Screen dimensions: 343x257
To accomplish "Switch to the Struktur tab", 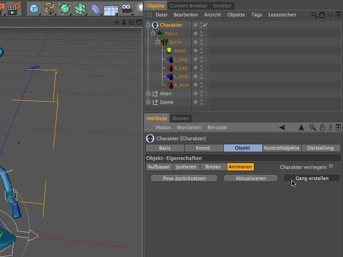I will coord(222,6).
